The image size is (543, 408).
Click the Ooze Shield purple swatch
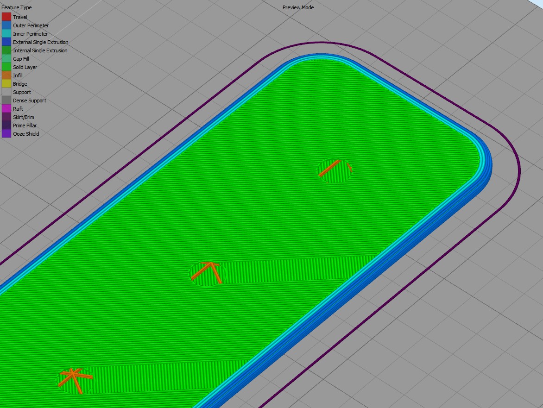(6, 133)
